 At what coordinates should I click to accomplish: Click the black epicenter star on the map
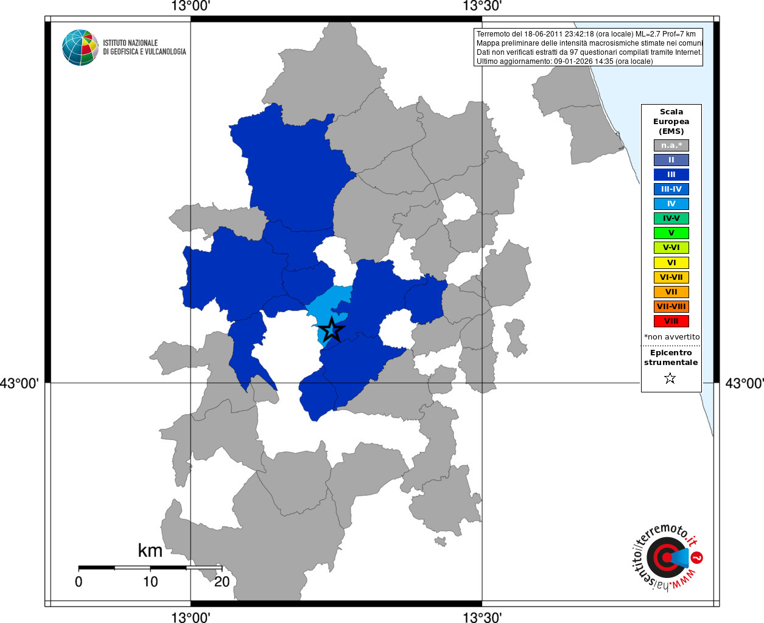click(332, 329)
